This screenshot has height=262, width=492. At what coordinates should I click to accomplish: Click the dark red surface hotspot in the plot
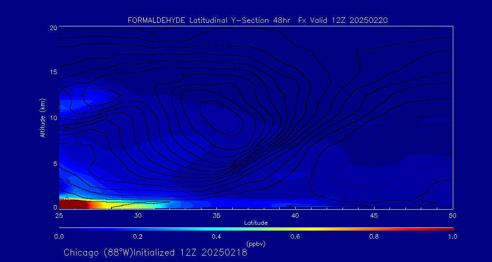72,204
